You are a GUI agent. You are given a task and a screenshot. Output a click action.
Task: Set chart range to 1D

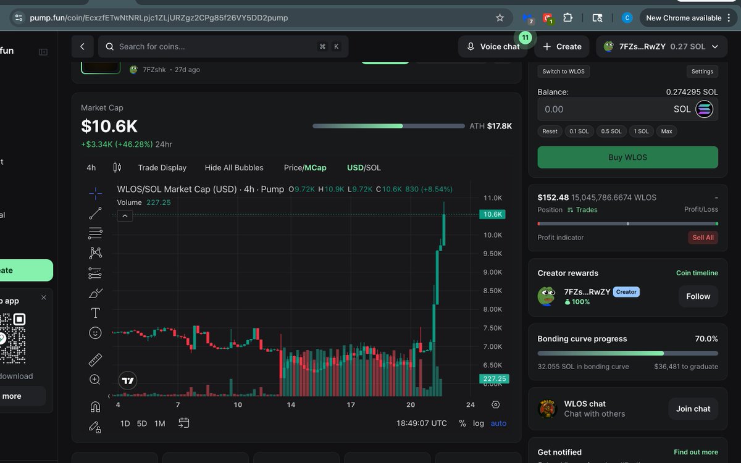[125, 423]
